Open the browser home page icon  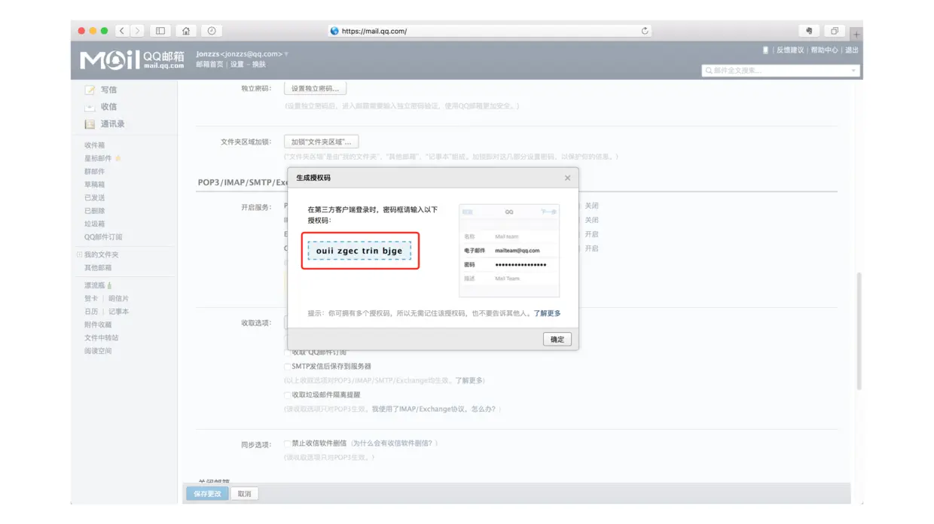[x=186, y=31]
